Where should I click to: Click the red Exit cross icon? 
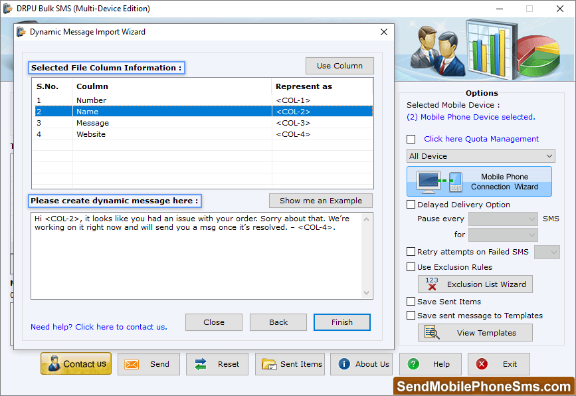pyautogui.click(x=482, y=364)
